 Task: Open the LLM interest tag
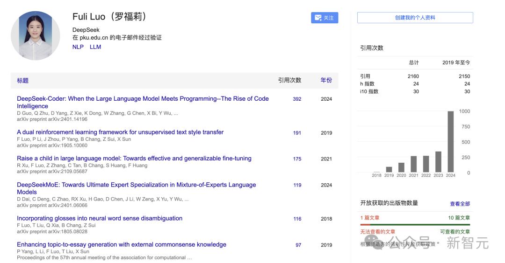coord(95,47)
